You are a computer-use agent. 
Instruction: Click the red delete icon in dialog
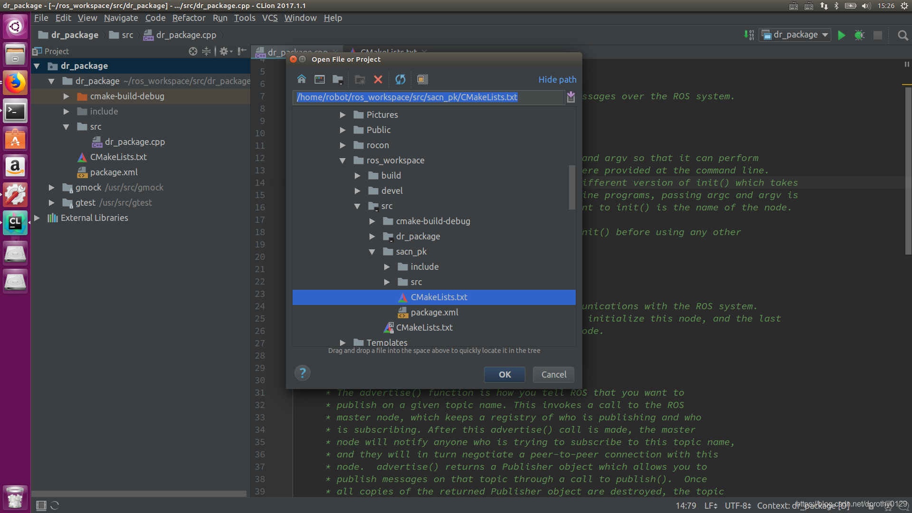click(378, 79)
